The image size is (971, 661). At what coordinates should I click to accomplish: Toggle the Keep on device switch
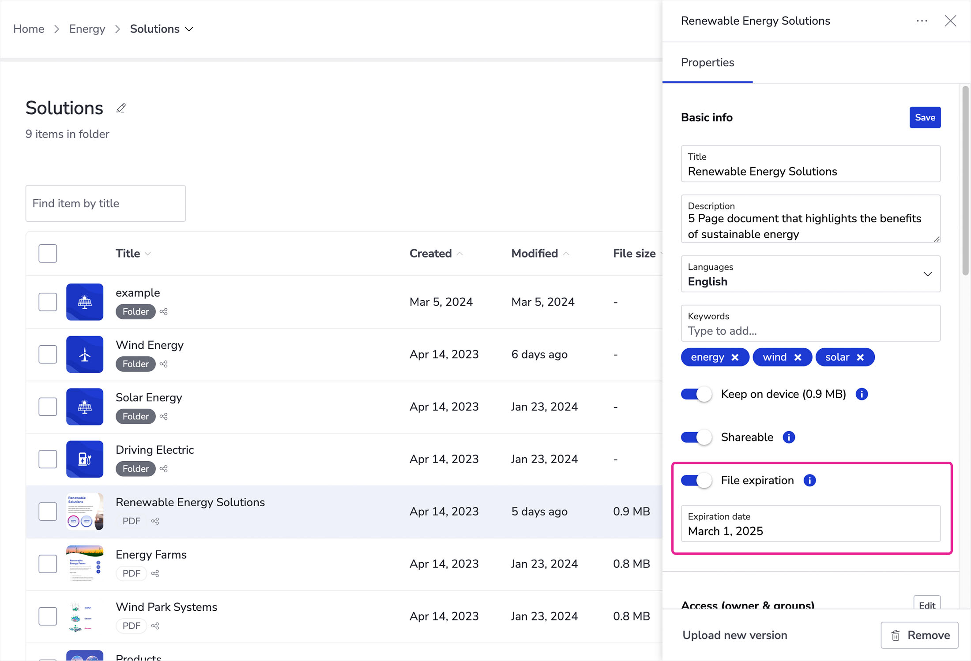click(696, 394)
